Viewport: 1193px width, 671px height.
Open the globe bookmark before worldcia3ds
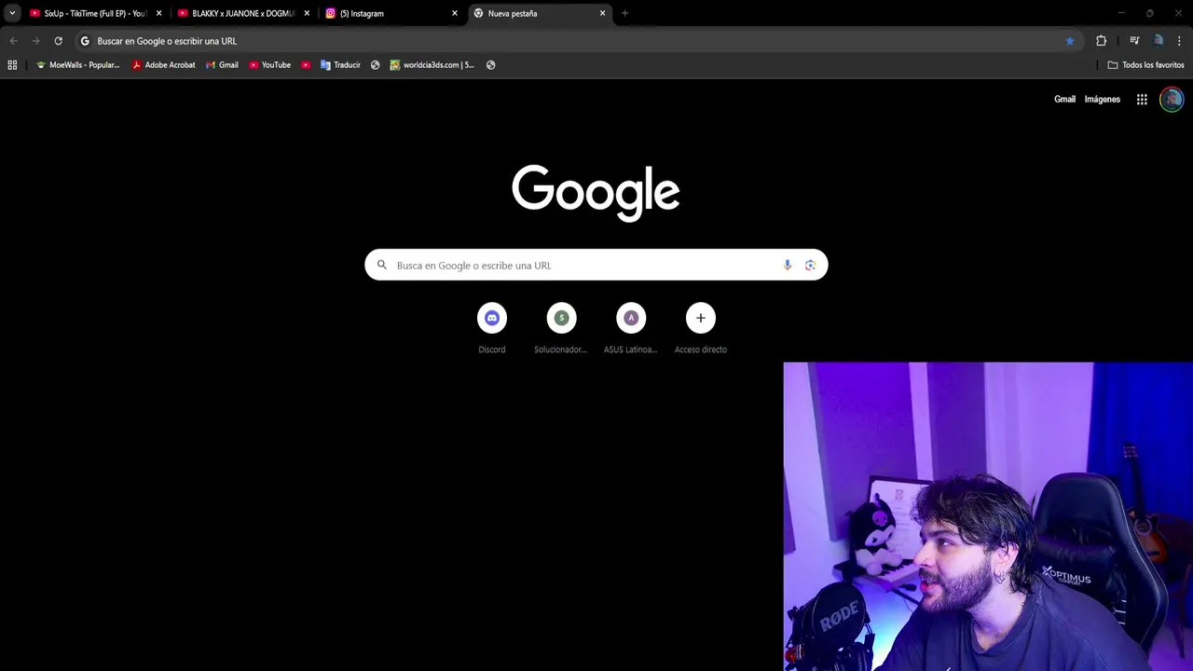click(375, 65)
